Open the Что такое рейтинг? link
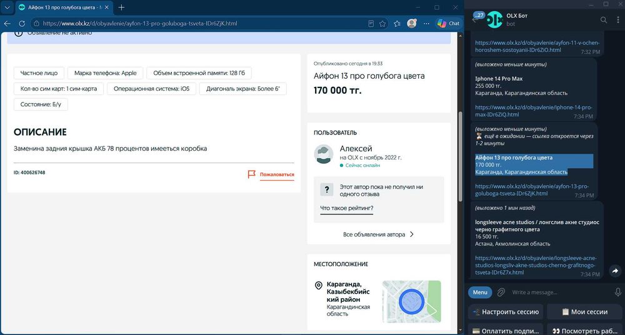The image size is (625, 335). pos(347,208)
